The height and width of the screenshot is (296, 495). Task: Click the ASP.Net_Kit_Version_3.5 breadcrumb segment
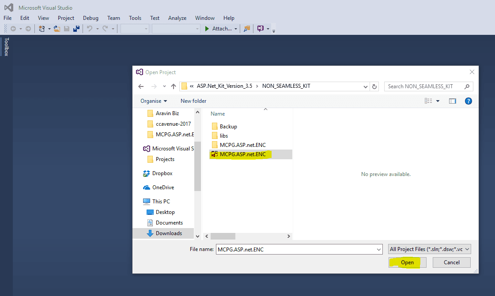click(x=224, y=86)
